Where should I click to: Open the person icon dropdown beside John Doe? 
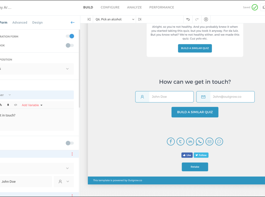[64, 182]
